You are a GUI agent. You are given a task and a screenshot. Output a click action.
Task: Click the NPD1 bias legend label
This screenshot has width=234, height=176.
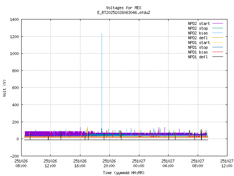(198, 52)
